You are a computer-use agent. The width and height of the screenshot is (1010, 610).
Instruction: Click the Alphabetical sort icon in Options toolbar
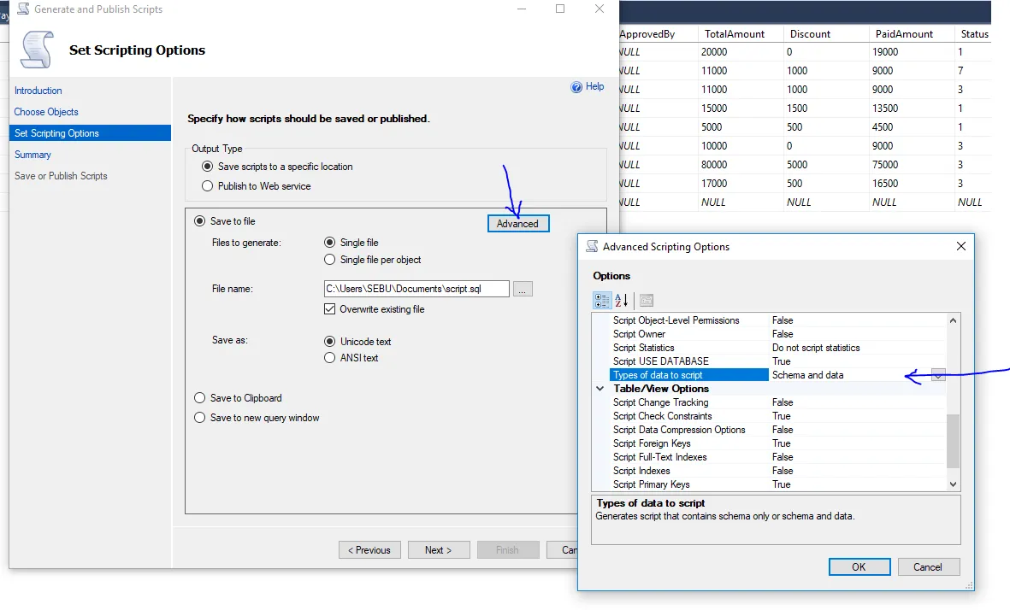pyautogui.click(x=622, y=301)
